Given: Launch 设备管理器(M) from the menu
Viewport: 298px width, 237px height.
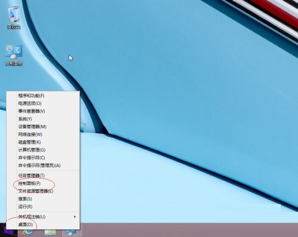Looking at the screenshot, I should [32, 127].
